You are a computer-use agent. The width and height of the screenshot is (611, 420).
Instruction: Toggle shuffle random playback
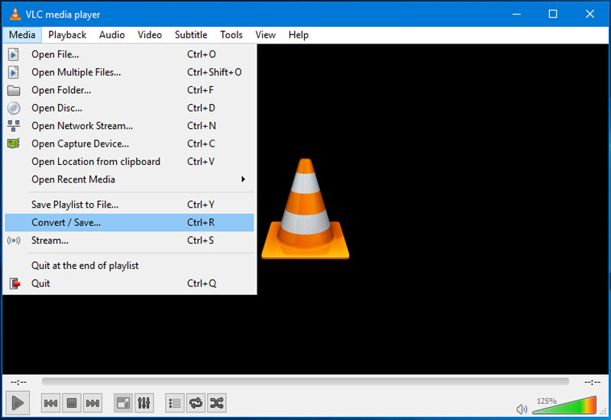tap(217, 402)
